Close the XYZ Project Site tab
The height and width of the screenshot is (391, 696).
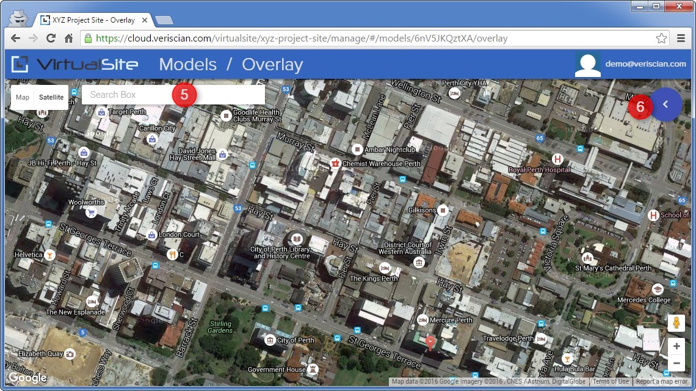click(145, 20)
